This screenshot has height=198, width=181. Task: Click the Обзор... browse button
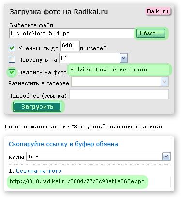click(151, 33)
